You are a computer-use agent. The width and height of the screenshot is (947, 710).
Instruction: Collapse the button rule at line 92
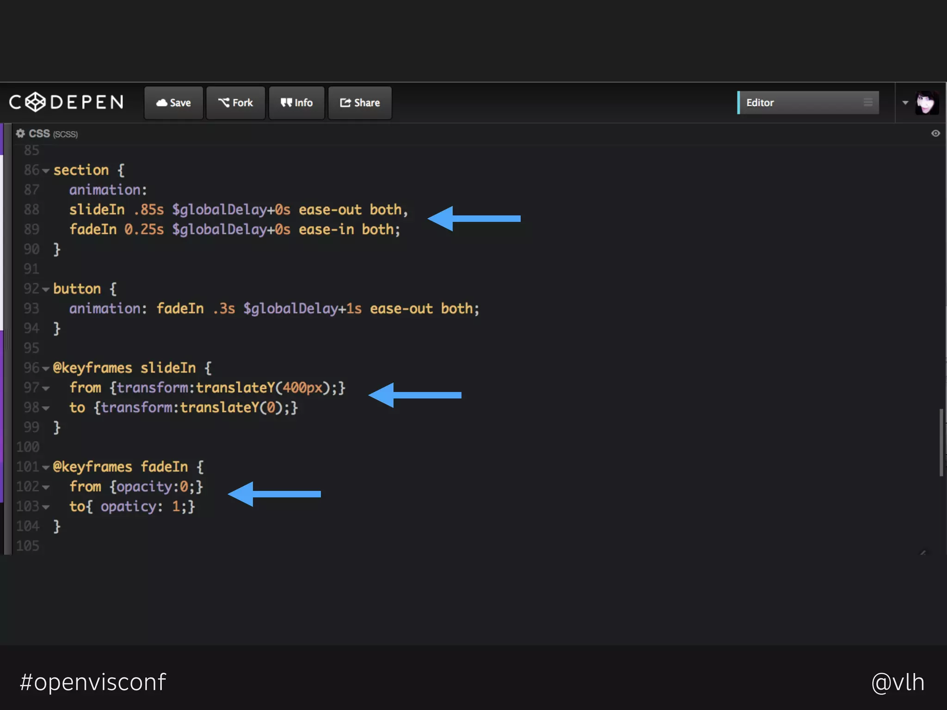click(x=46, y=290)
